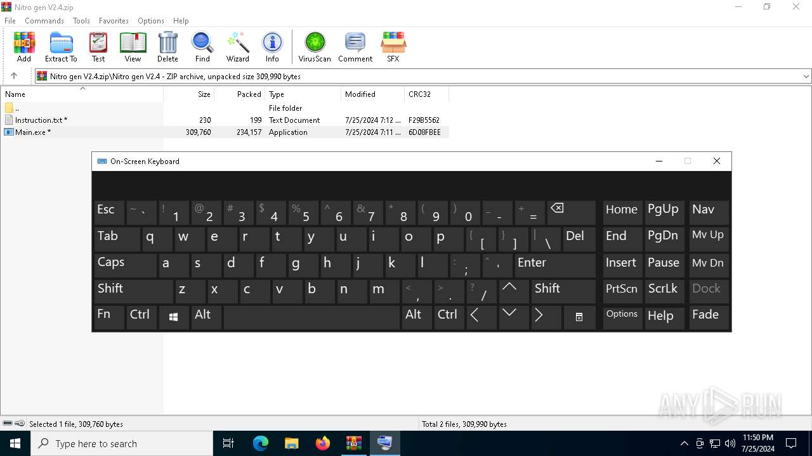
Task: Click the up arrow key
Action: point(513,291)
